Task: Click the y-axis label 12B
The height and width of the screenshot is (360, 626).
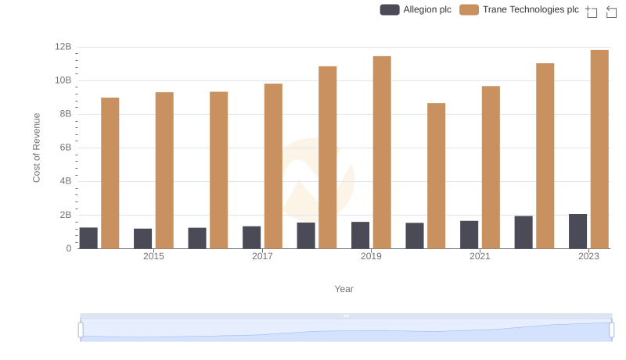Action: tap(63, 47)
